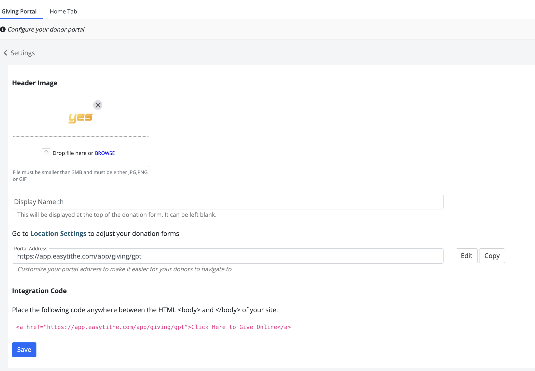The width and height of the screenshot is (535, 371).
Task: Click the integration code snippet
Action: coord(153,327)
